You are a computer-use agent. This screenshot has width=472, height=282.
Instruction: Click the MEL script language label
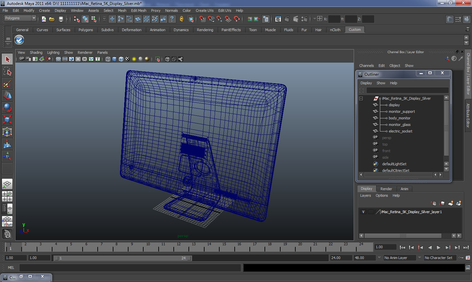pos(11,268)
